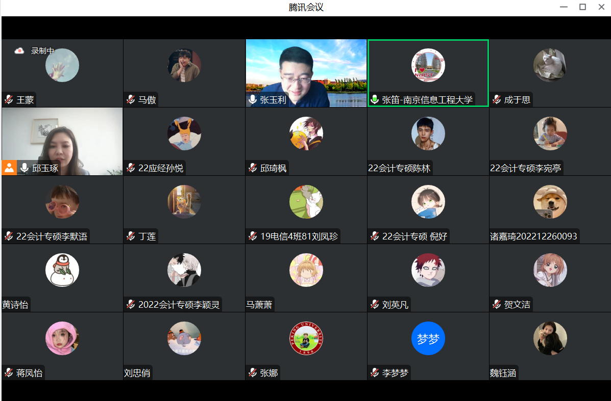Image resolution: width=611 pixels, height=401 pixels.
Task: Click the microphone icon beside 张玉利
Action: [253, 100]
